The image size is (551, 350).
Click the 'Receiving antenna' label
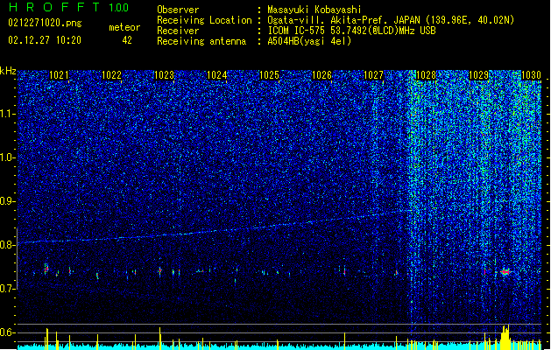[201, 41]
